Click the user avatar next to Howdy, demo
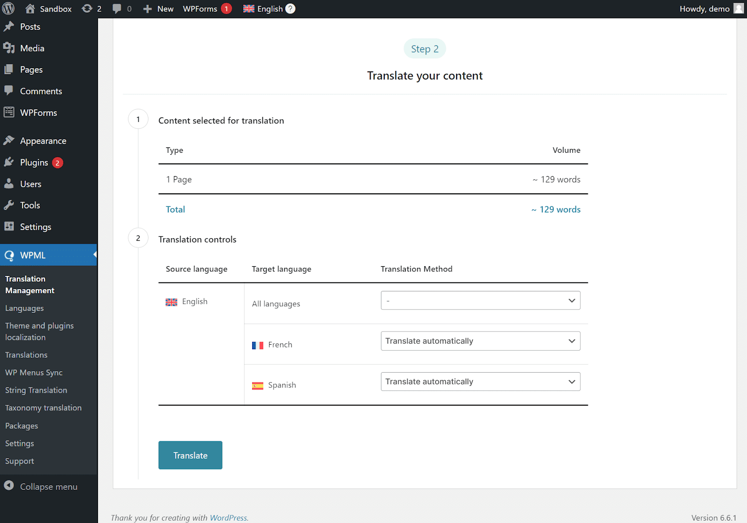747x523 pixels. [739, 9]
